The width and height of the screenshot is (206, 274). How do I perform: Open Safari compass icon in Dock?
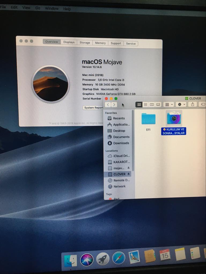point(119,258)
